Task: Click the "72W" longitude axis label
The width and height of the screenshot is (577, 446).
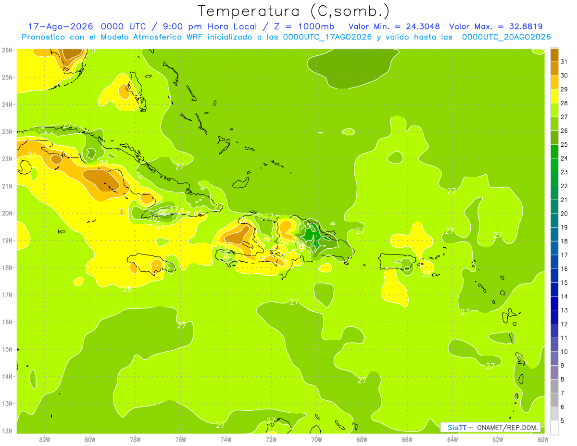Action: [271, 439]
